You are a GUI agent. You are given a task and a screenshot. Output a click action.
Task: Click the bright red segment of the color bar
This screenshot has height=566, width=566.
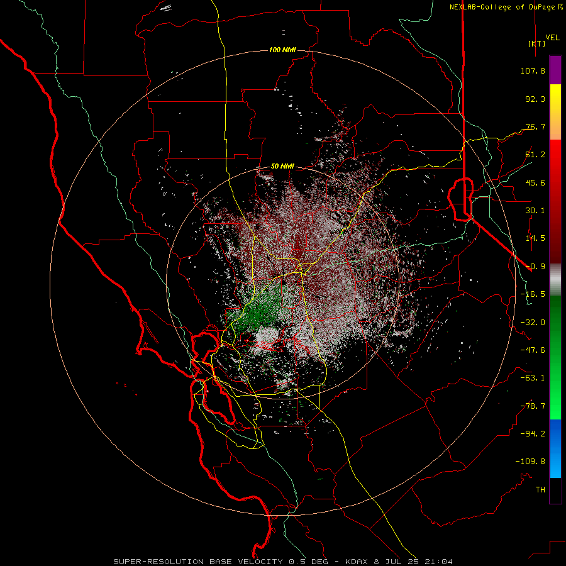click(555, 159)
